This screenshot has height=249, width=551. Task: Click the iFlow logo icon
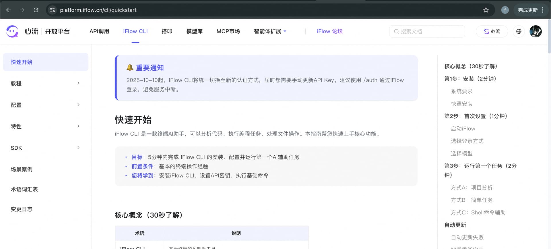point(12,31)
